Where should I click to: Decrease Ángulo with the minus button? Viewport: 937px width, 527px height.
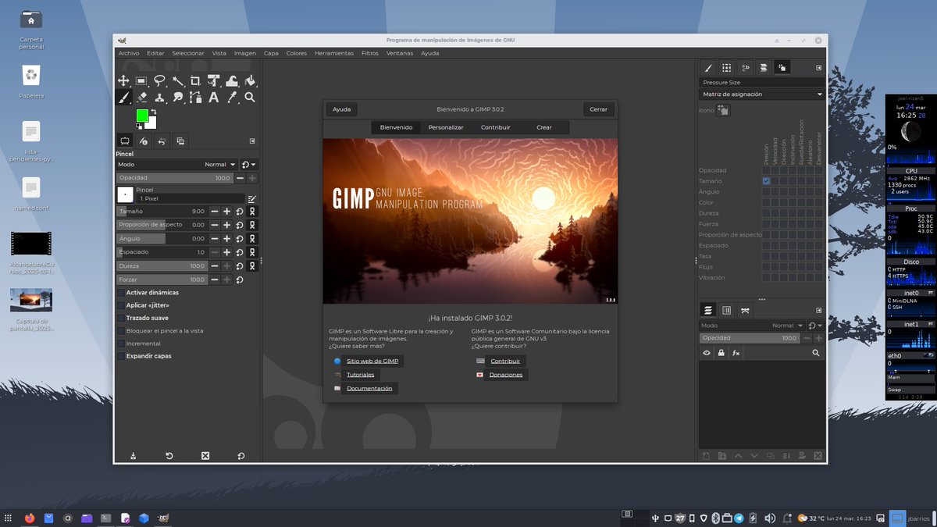pyautogui.click(x=215, y=238)
